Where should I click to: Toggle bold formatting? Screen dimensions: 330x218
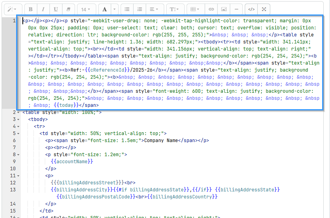tap(31, 9)
